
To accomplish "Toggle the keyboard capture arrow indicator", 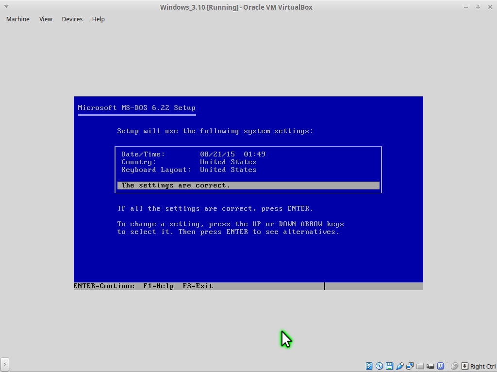I will click(x=464, y=366).
